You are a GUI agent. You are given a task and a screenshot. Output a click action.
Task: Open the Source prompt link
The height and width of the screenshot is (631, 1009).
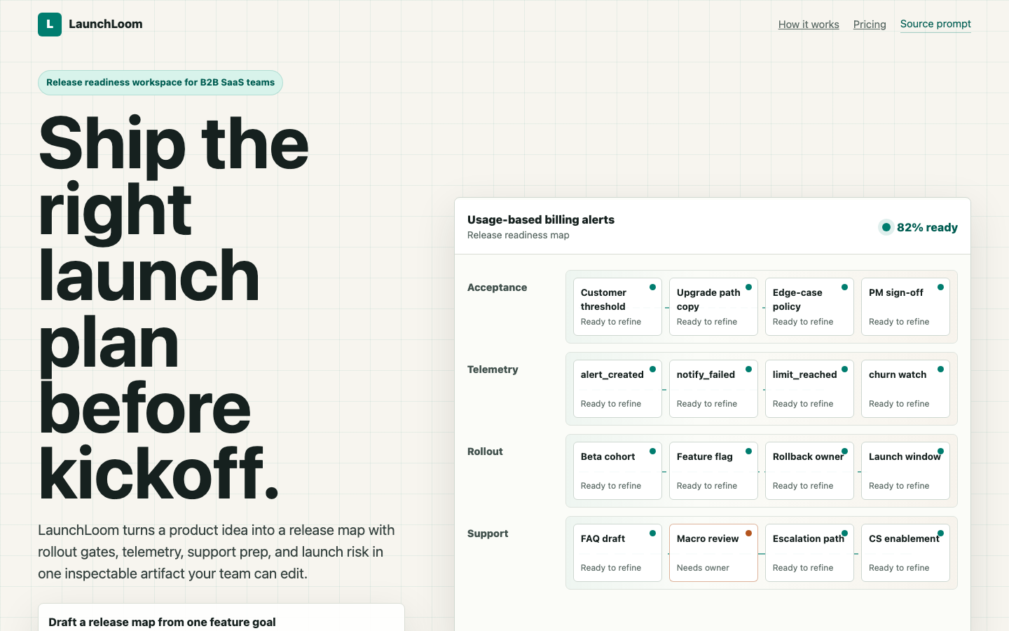[x=935, y=24]
